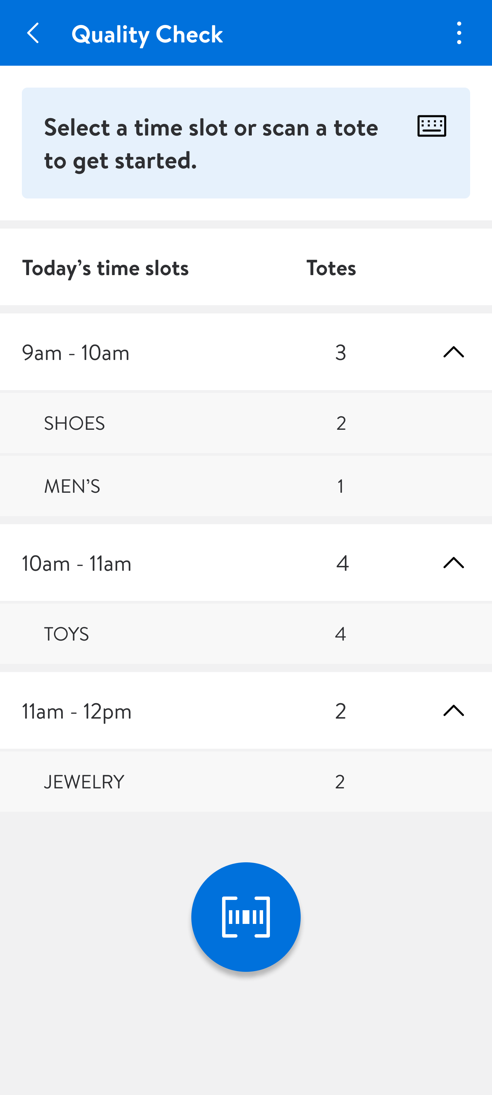Collapse the 11am - 12pm chevron
492x1095 pixels.
pyautogui.click(x=453, y=710)
